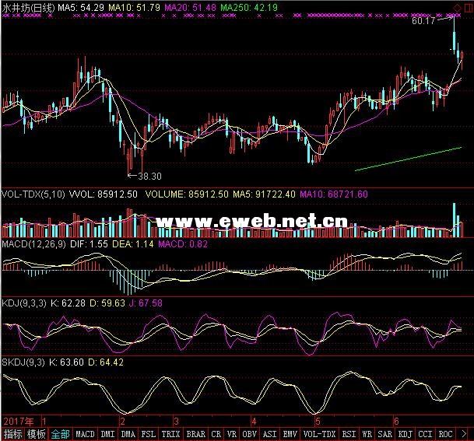Viewport: 474px width, 441px height.
Task: Click the month 2 marker on time axis
Action: pos(122,422)
